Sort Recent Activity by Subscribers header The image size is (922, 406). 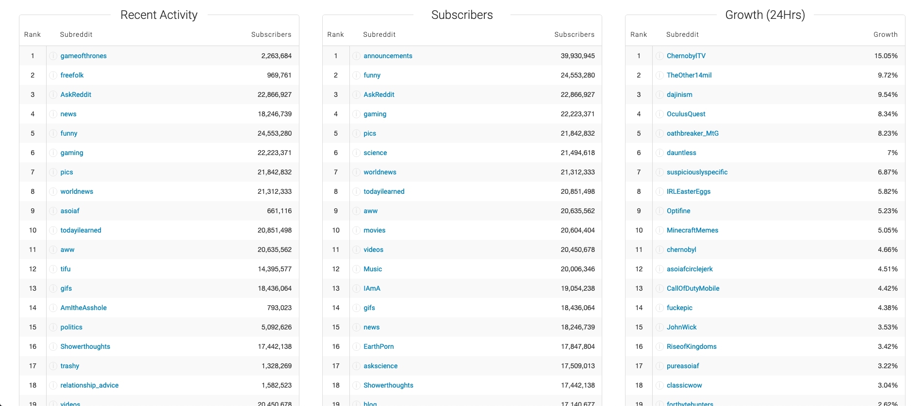tap(271, 34)
